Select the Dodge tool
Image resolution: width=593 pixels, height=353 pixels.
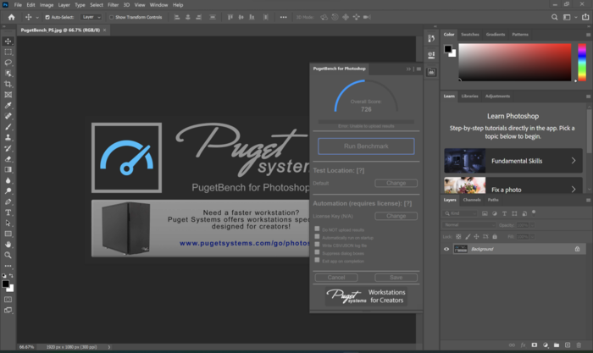[8, 190]
